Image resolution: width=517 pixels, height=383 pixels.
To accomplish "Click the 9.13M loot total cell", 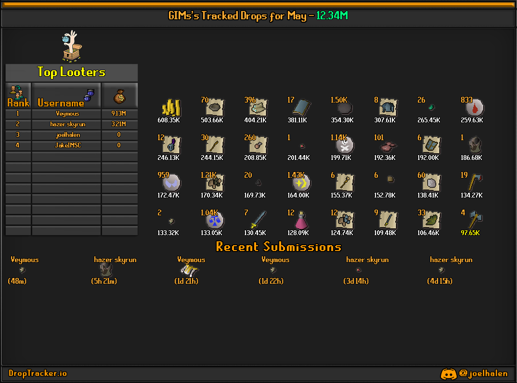I will tap(119, 114).
